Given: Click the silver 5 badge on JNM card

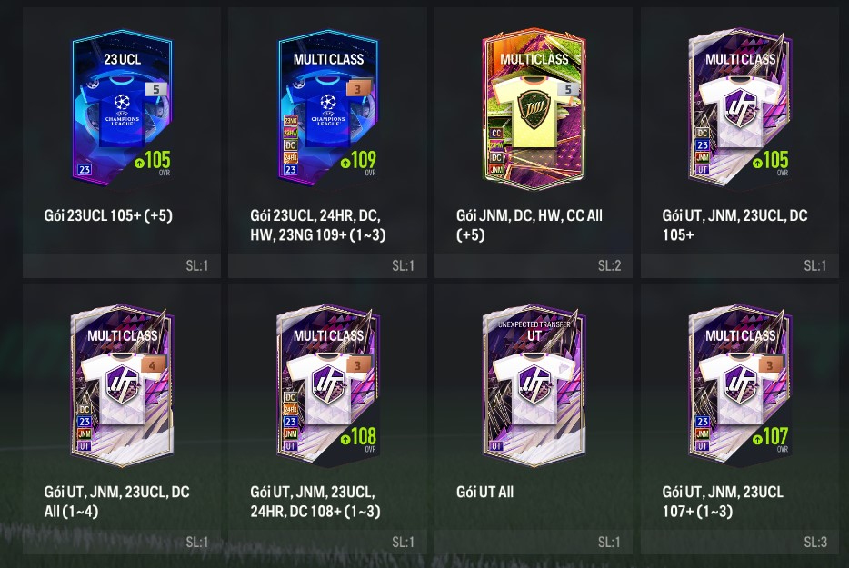Looking at the screenshot, I should tap(568, 89).
